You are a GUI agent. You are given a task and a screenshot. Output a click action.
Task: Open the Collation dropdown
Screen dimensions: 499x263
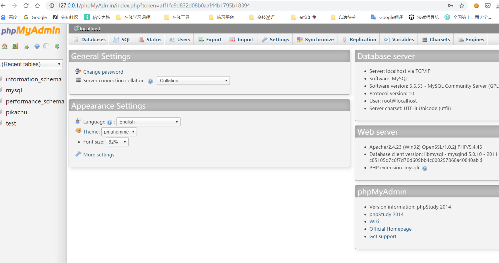(193, 81)
